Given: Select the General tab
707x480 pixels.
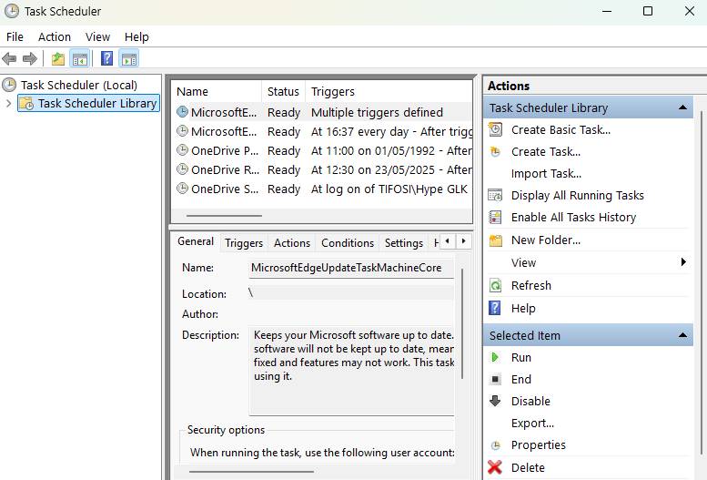Looking at the screenshot, I should pyautogui.click(x=196, y=241).
